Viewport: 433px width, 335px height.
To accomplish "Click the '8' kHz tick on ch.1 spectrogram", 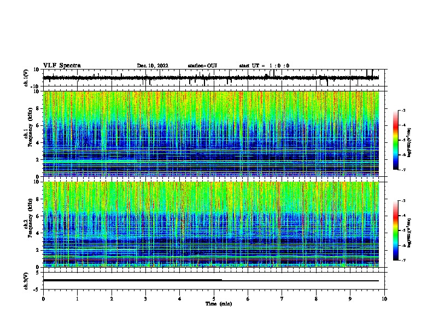I will [38, 108].
